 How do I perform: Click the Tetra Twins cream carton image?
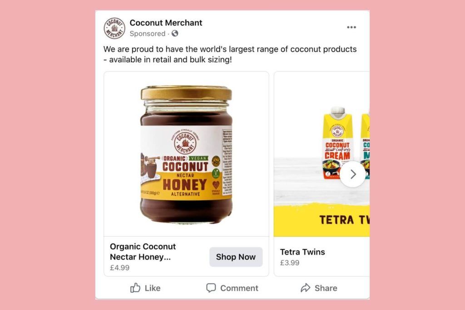337,143
